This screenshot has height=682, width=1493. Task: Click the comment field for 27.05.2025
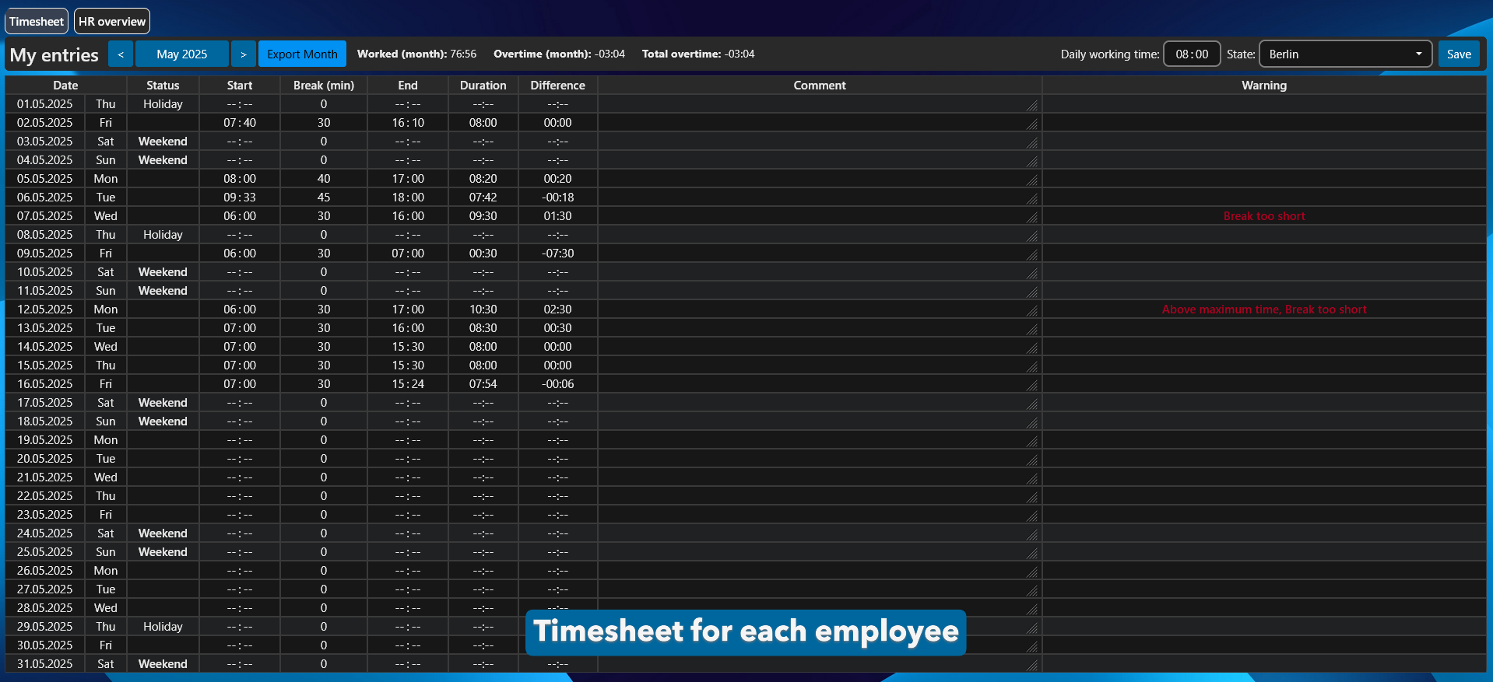(x=820, y=589)
